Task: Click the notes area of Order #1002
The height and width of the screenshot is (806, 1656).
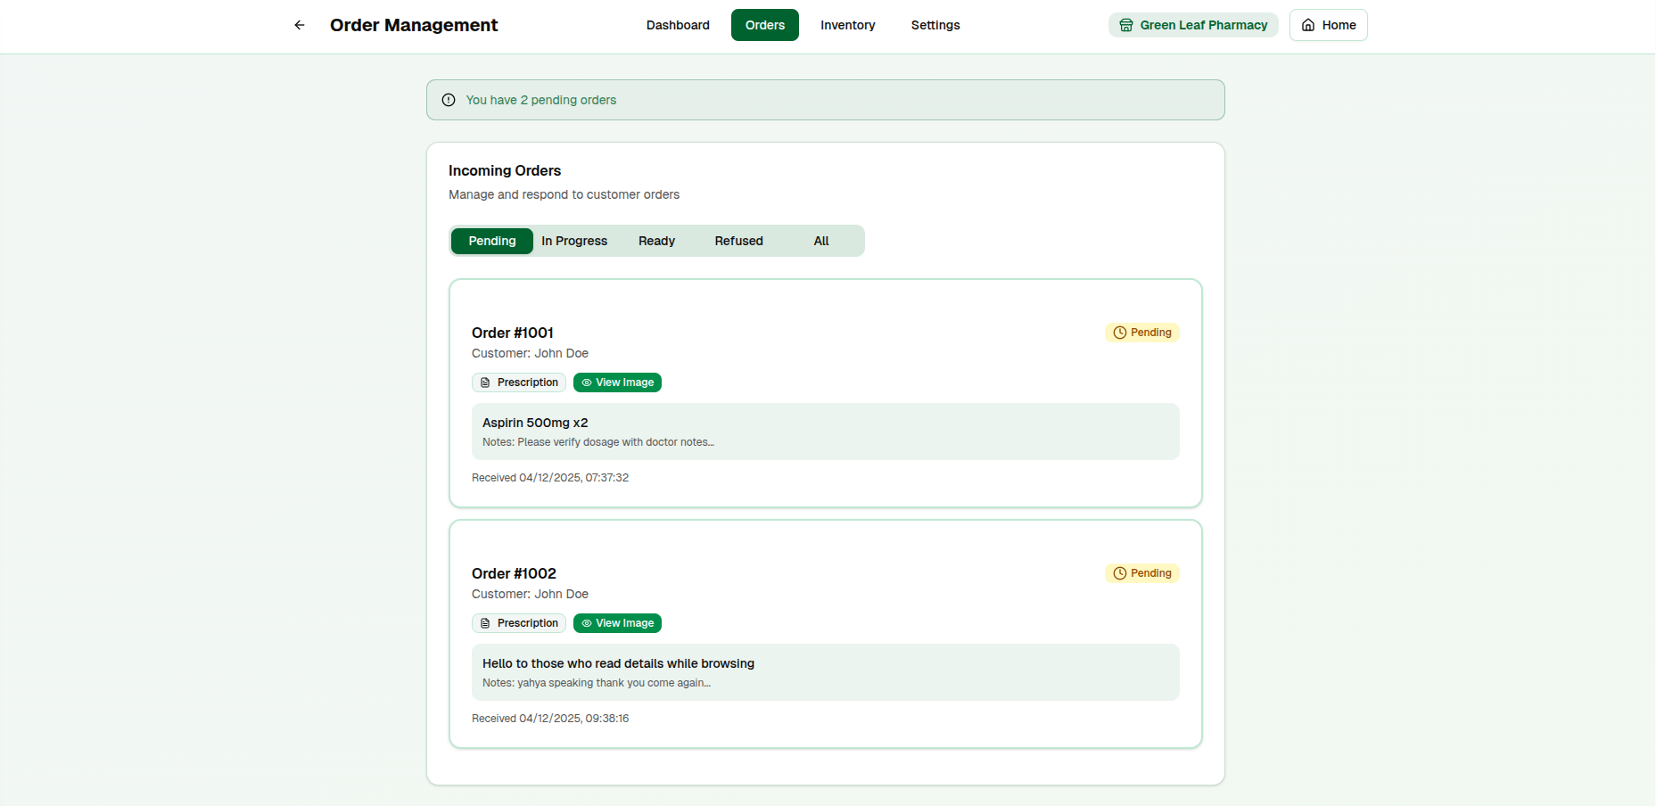Action: (826, 672)
